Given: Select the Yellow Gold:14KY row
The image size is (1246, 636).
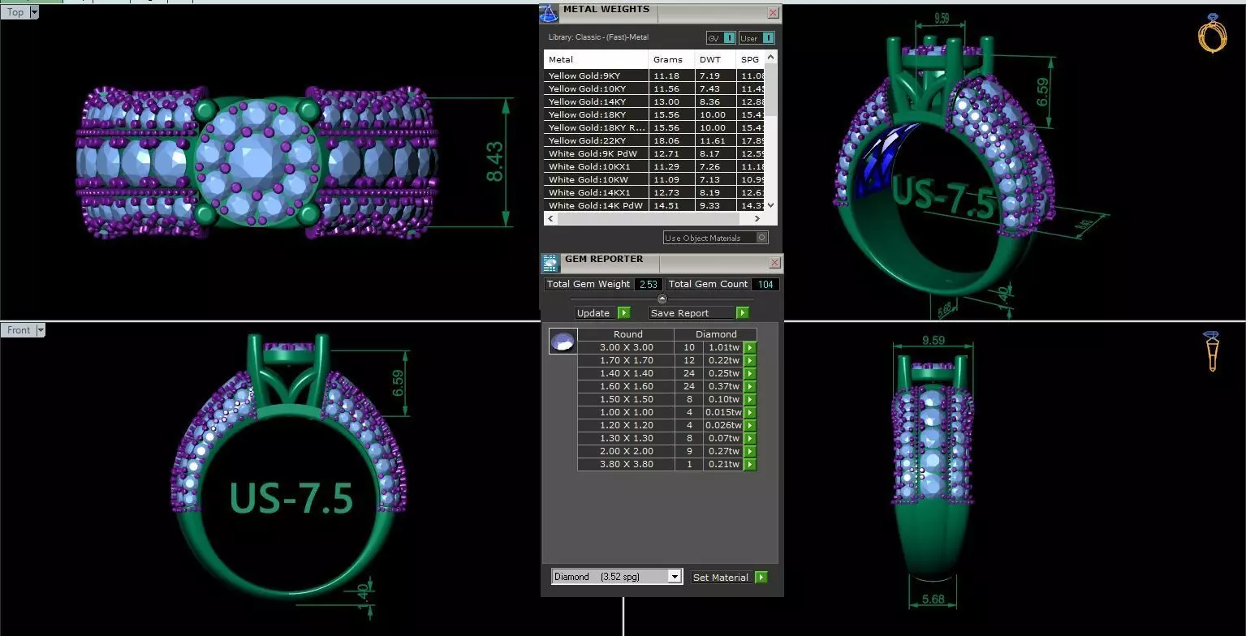Looking at the screenshot, I should coord(655,101).
